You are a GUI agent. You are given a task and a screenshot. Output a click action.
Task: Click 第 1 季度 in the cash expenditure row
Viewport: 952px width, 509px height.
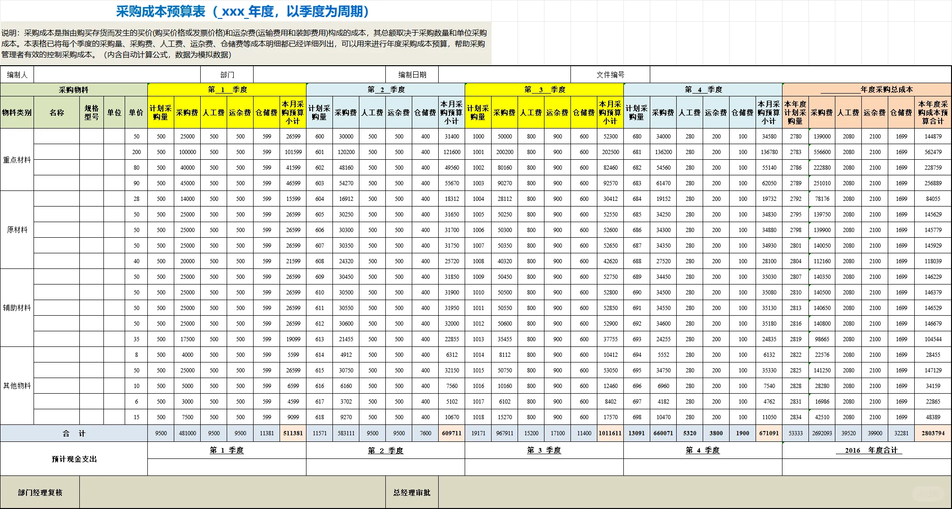(x=227, y=450)
